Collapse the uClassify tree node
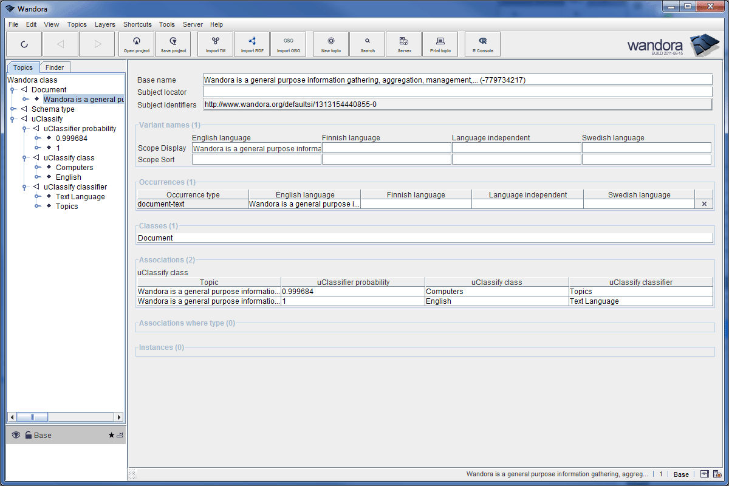The image size is (729, 486). (x=12, y=119)
